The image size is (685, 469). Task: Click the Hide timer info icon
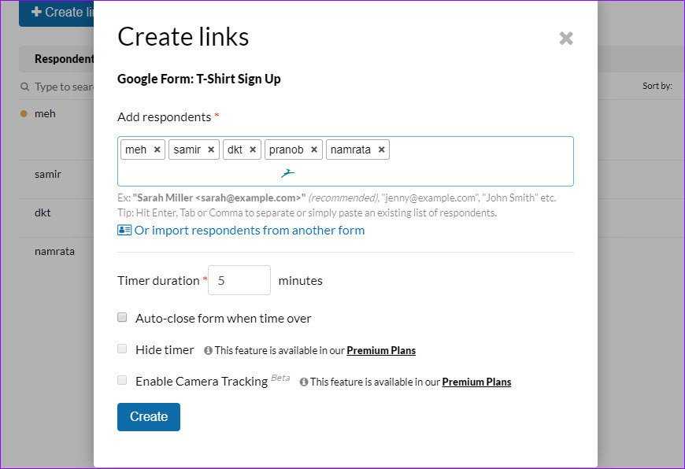(x=209, y=351)
